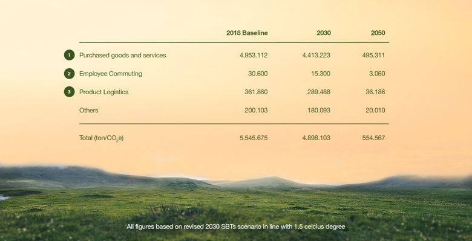This screenshot has width=472, height=241.
Task: Click Purchased goods and services label
Action: point(122,56)
